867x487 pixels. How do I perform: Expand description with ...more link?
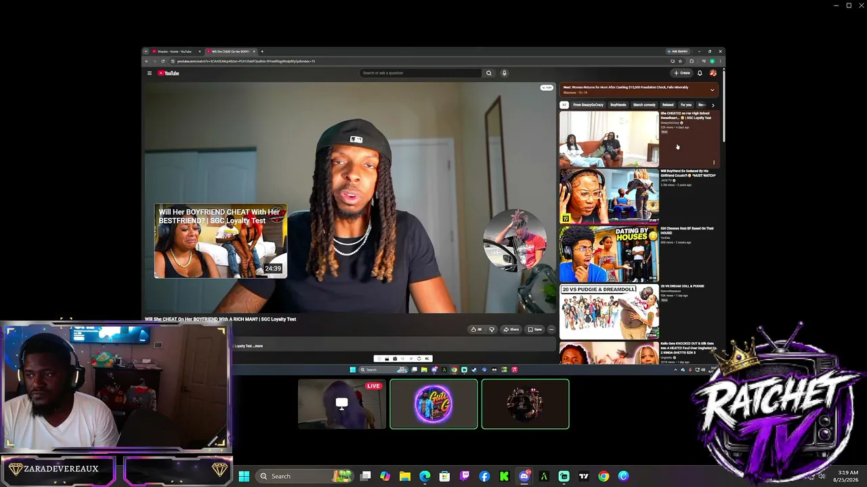258,346
